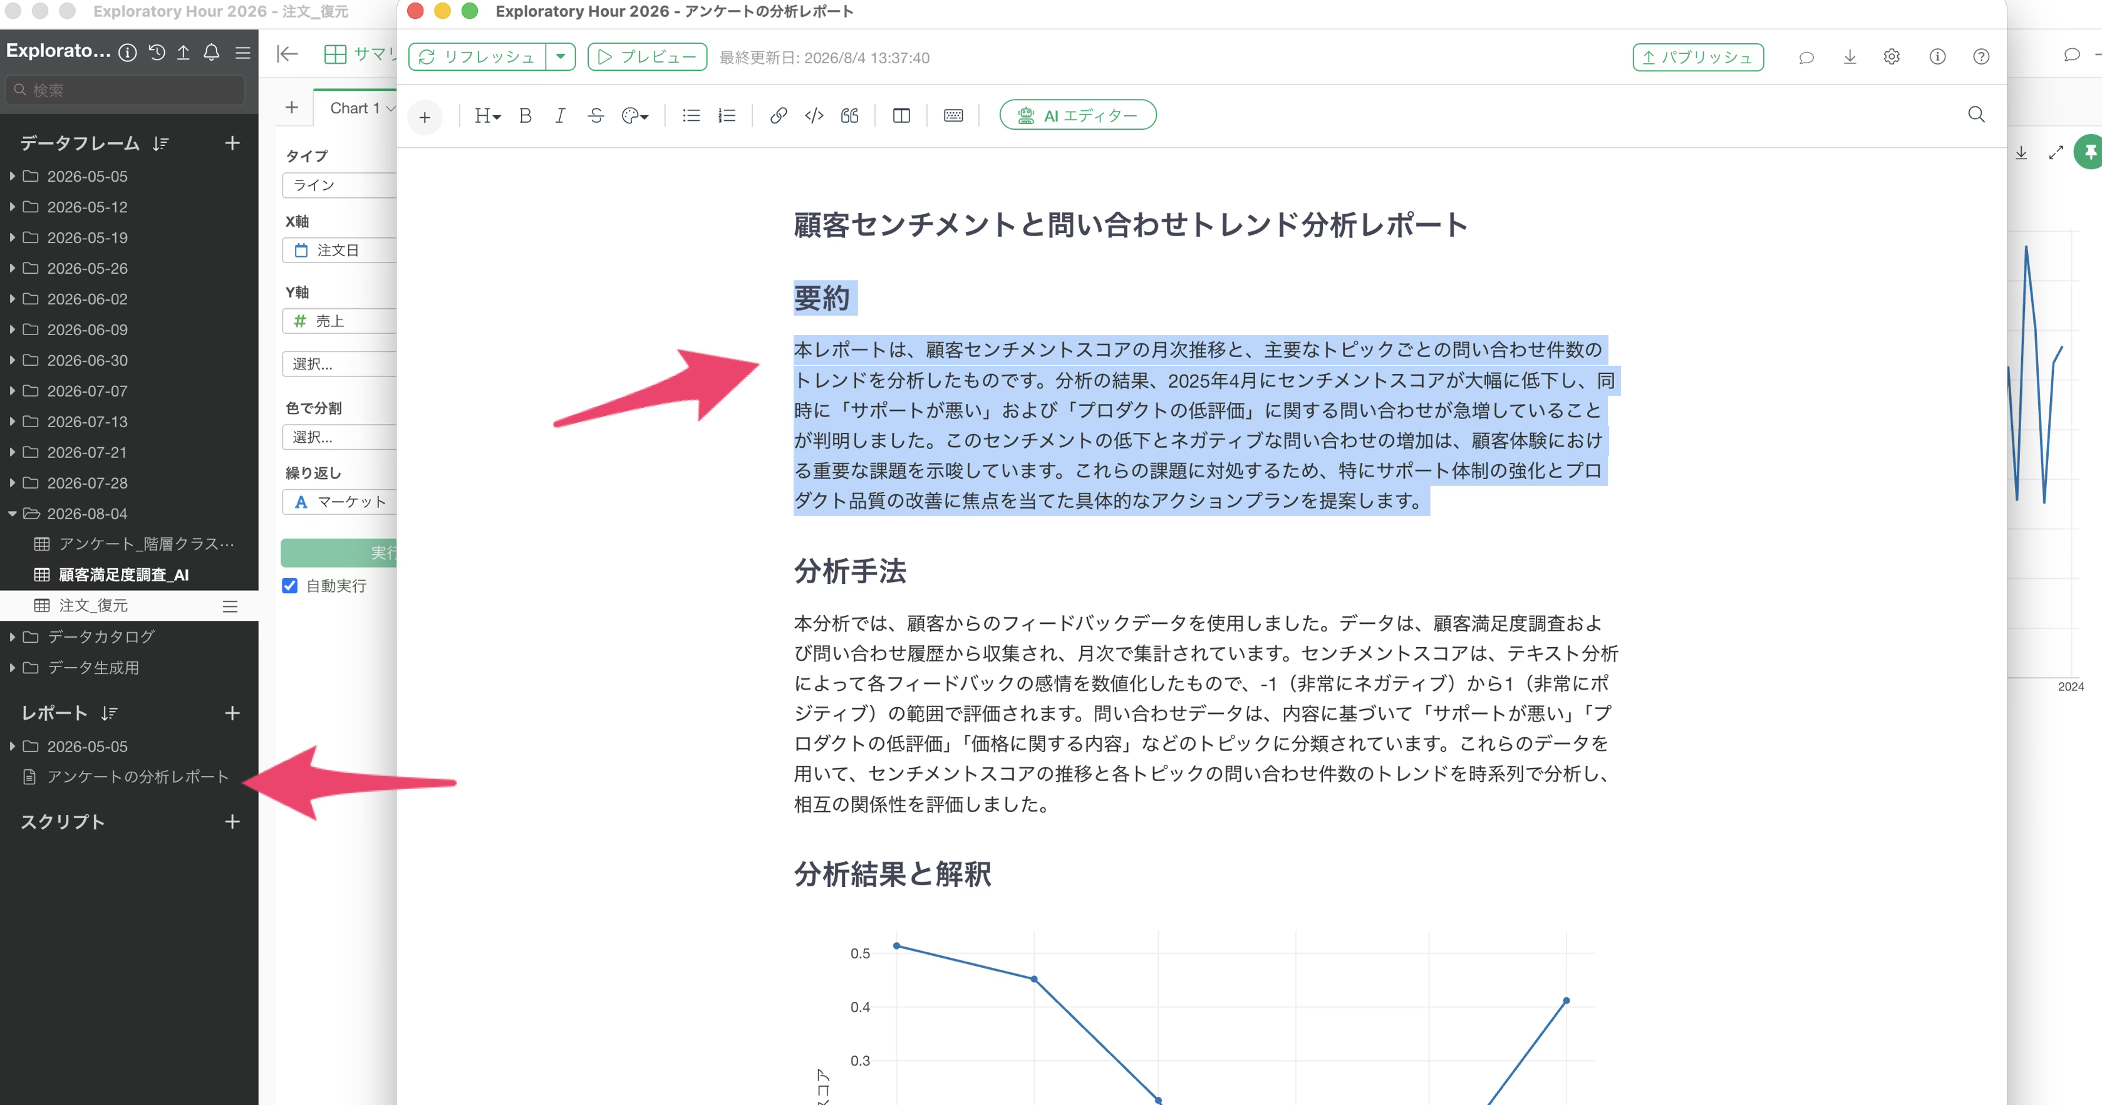
Task: Insert a column layout
Action: (901, 116)
